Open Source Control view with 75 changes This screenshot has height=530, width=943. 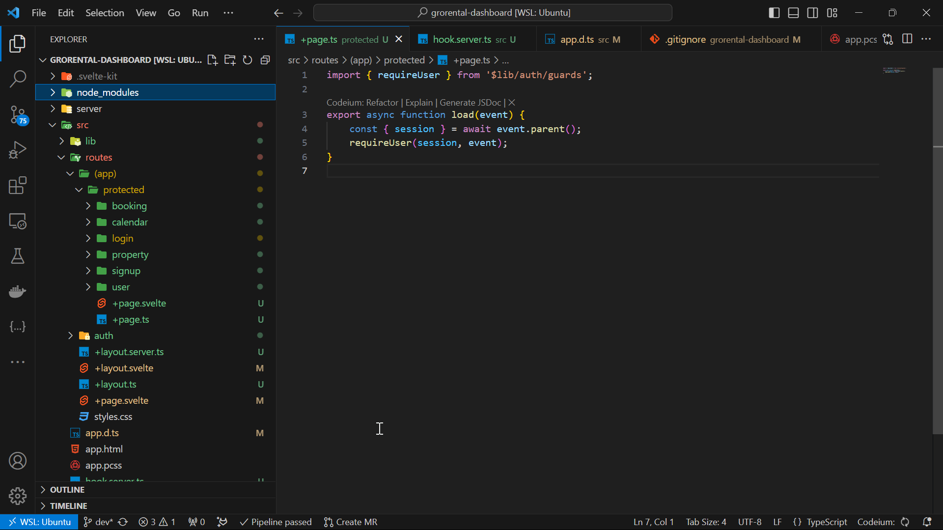[18, 115]
